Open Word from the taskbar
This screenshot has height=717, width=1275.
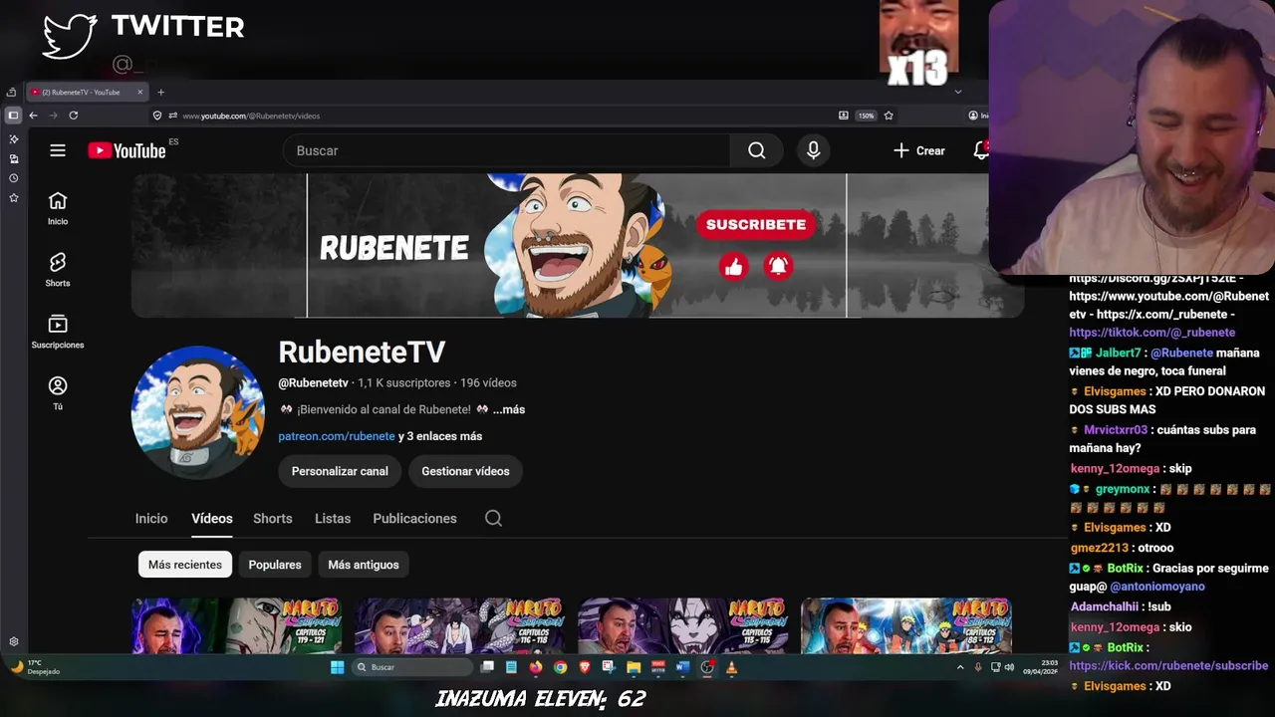(x=682, y=667)
